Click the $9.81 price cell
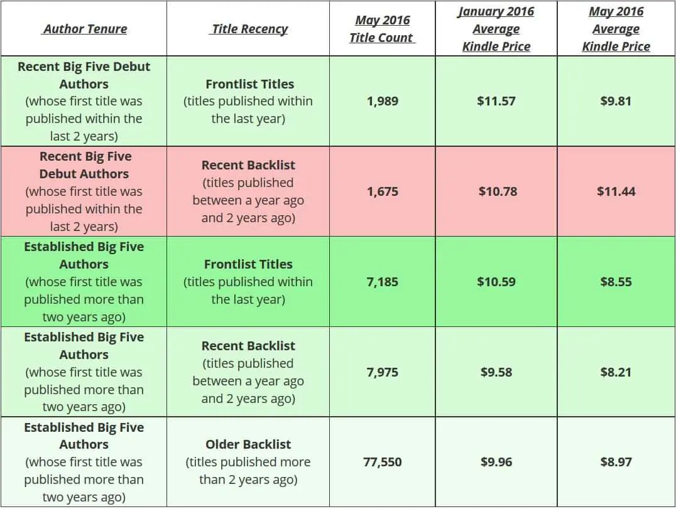 [616, 101]
